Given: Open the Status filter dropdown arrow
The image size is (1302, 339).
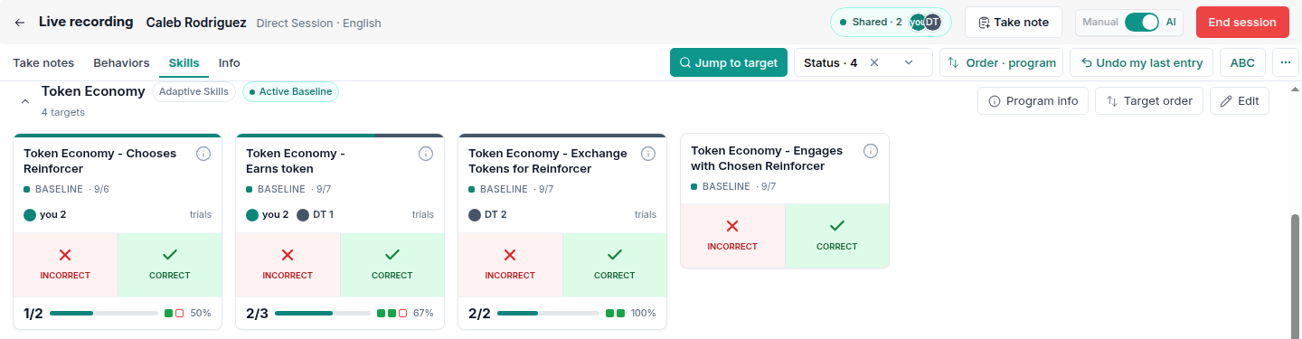Looking at the screenshot, I should [910, 63].
